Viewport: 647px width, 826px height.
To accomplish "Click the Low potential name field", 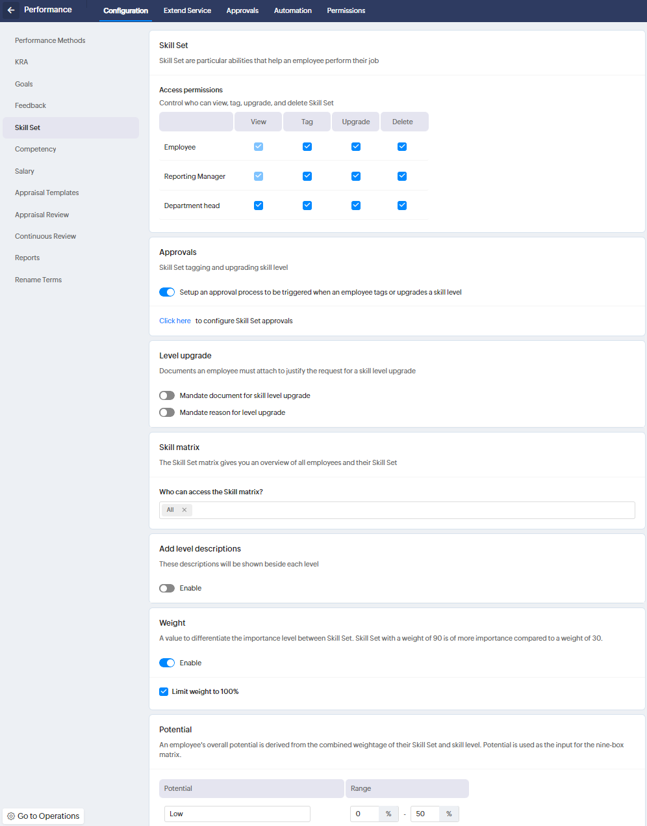I will [237, 814].
